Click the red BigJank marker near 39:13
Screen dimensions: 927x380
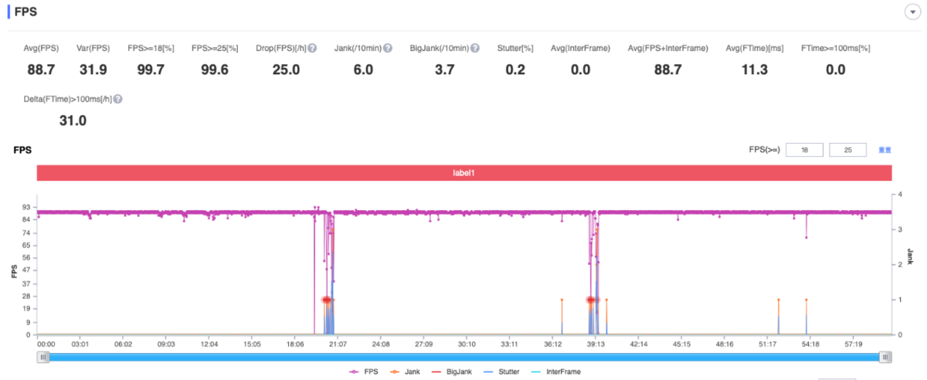pos(593,300)
